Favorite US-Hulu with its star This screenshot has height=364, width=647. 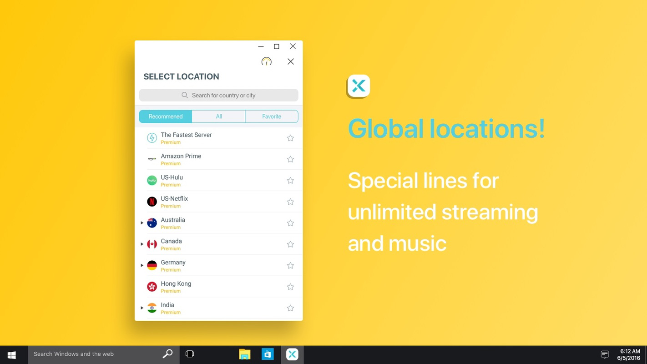coord(290,181)
